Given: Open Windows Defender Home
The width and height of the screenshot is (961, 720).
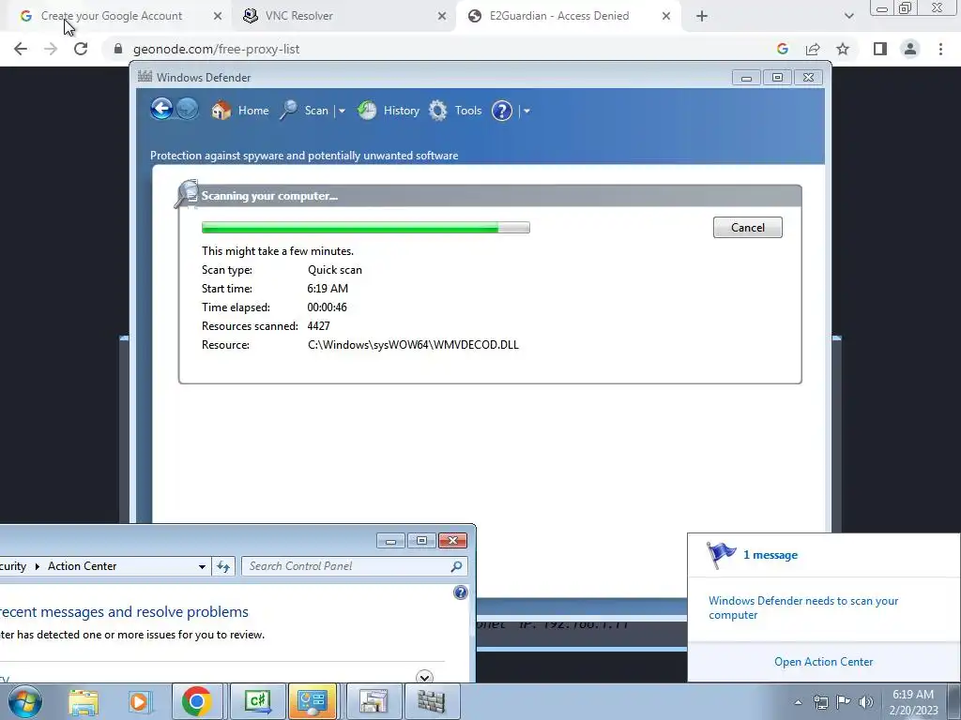Looking at the screenshot, I should coord(240,111).
